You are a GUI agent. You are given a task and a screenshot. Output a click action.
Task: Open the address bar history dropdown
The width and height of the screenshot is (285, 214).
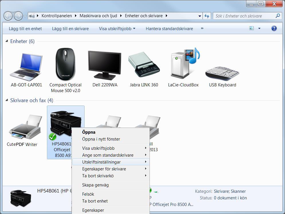(x=200, y=16)
